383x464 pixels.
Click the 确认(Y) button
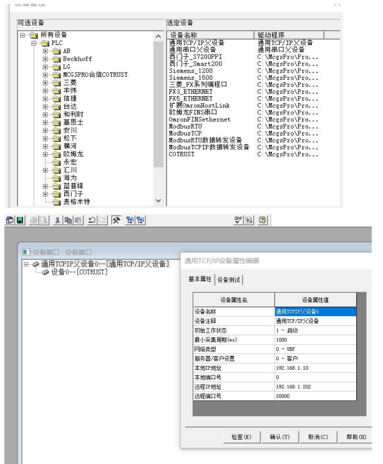tap(279, 437)
